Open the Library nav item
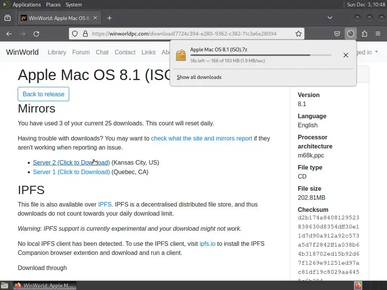Image resolution: width=387 pixels, height=290 pixels. coord(57,52)
